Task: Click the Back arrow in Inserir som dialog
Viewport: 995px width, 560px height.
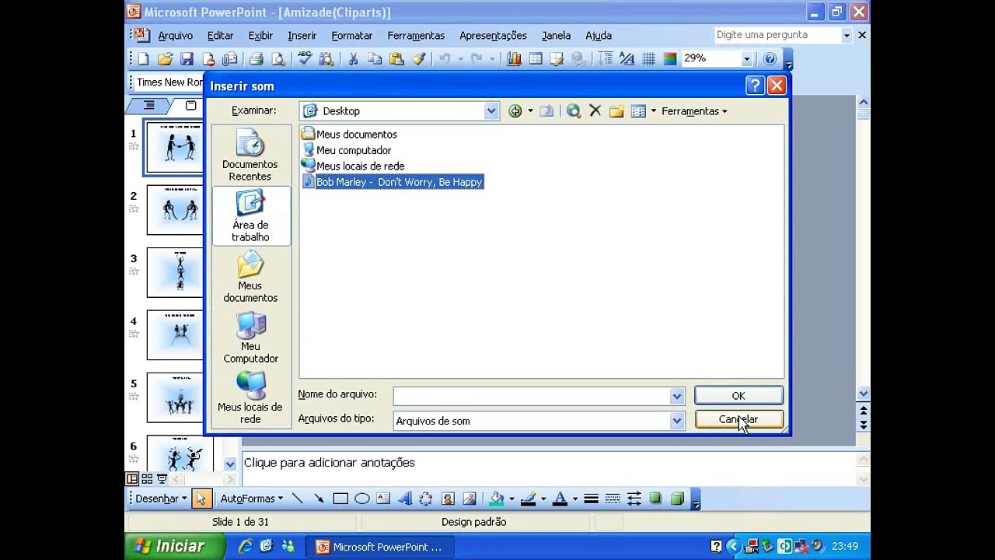Action: point(515,111)
